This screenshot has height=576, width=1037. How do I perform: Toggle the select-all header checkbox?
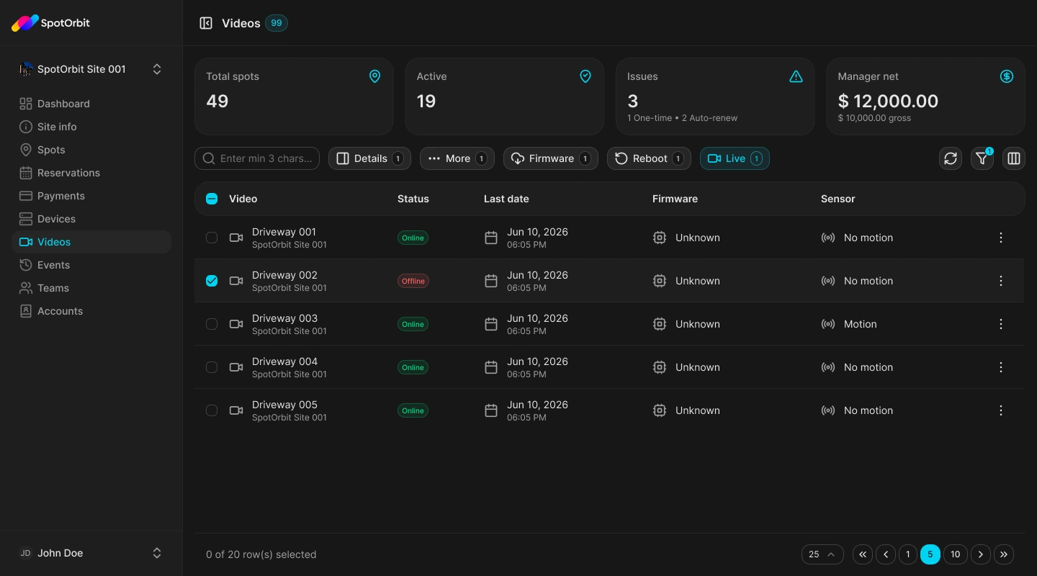point(212,199)
